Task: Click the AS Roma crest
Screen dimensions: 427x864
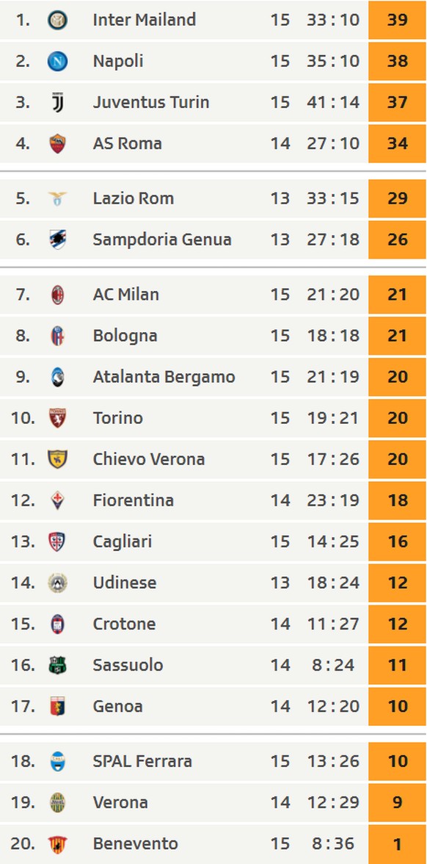Action: click(57, 143)
